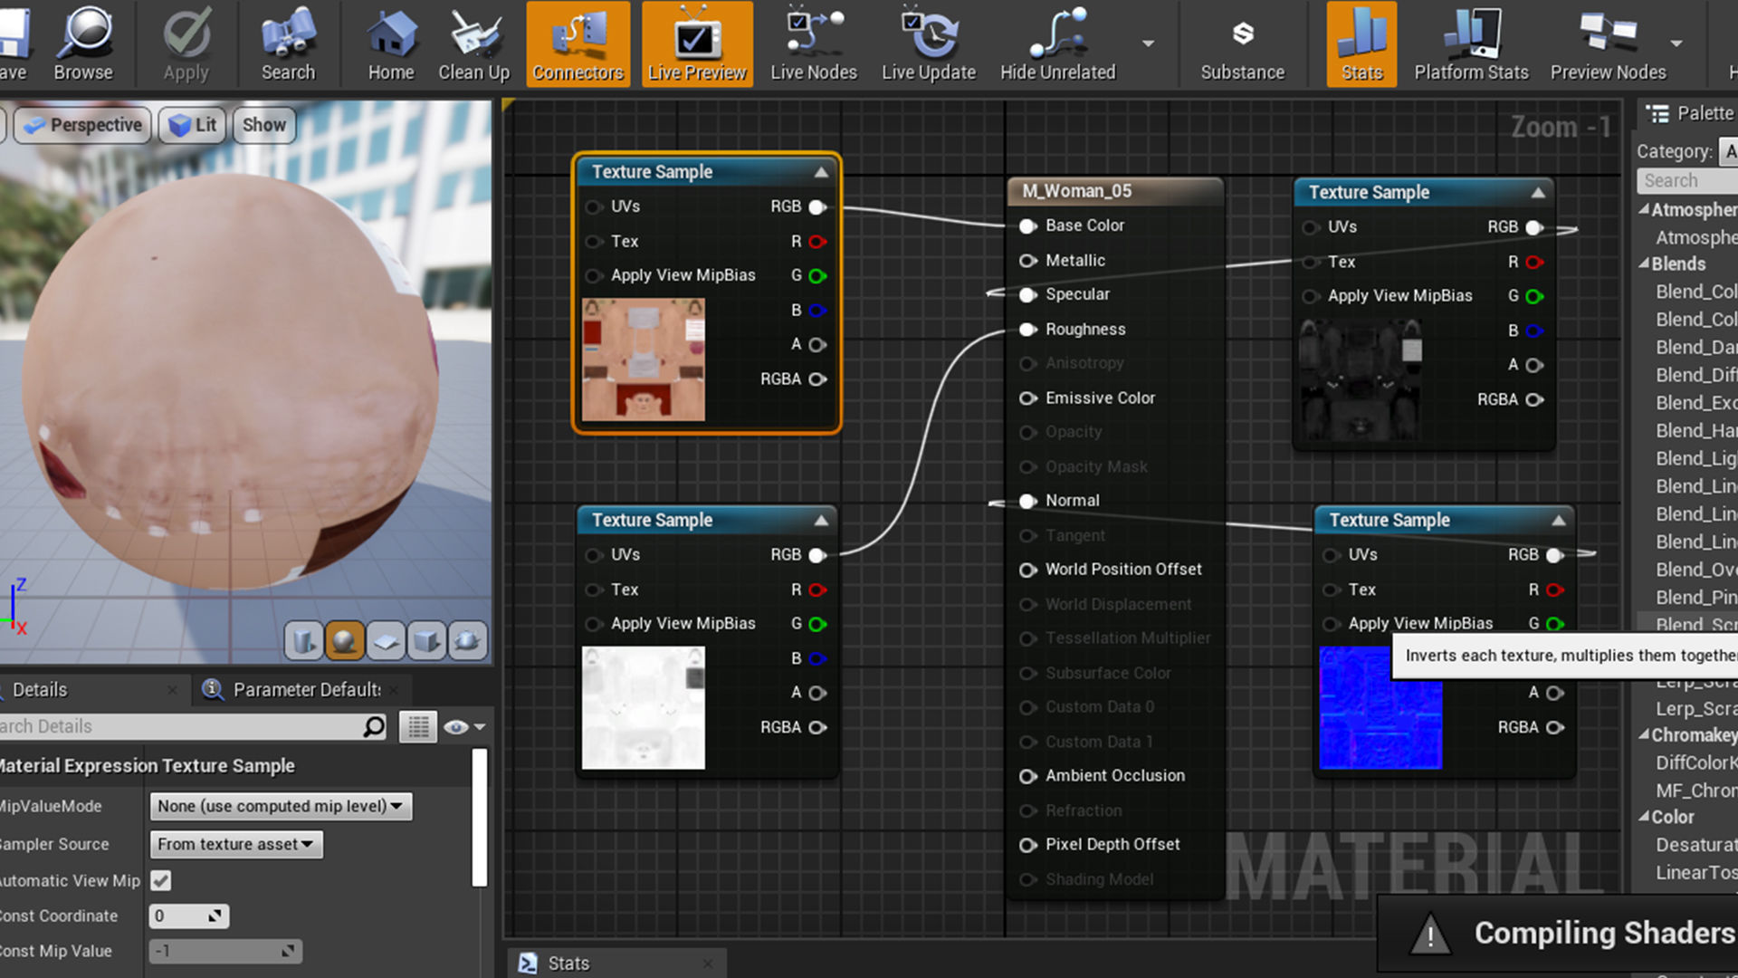
Task: Open the Sampler Source dropdown
Action: 235,844
